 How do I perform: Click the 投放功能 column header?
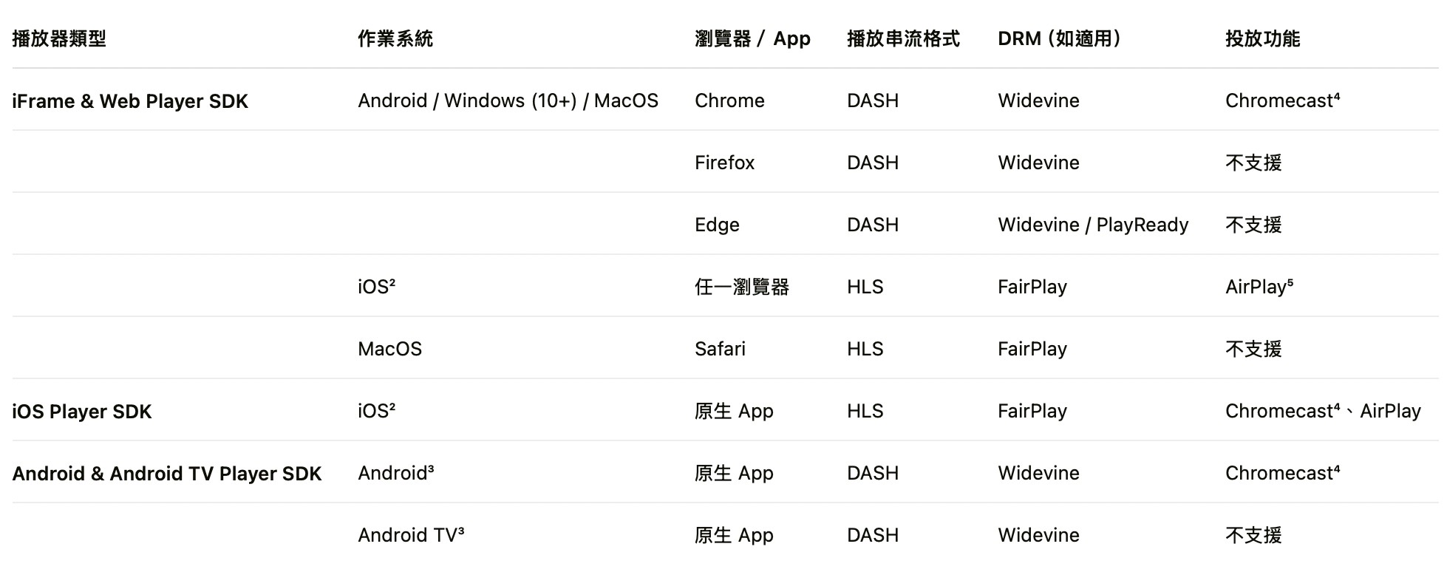point(1262,38)
